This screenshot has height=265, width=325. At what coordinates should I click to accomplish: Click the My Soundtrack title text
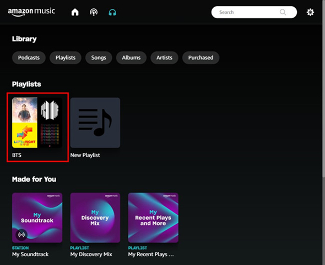(30, 254)
